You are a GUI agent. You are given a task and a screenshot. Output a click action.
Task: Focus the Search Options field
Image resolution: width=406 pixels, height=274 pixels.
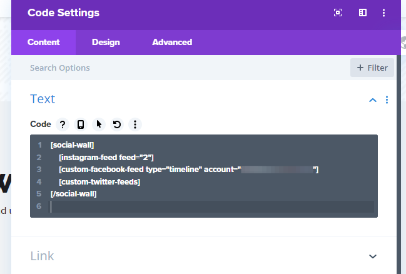(181, 68)
